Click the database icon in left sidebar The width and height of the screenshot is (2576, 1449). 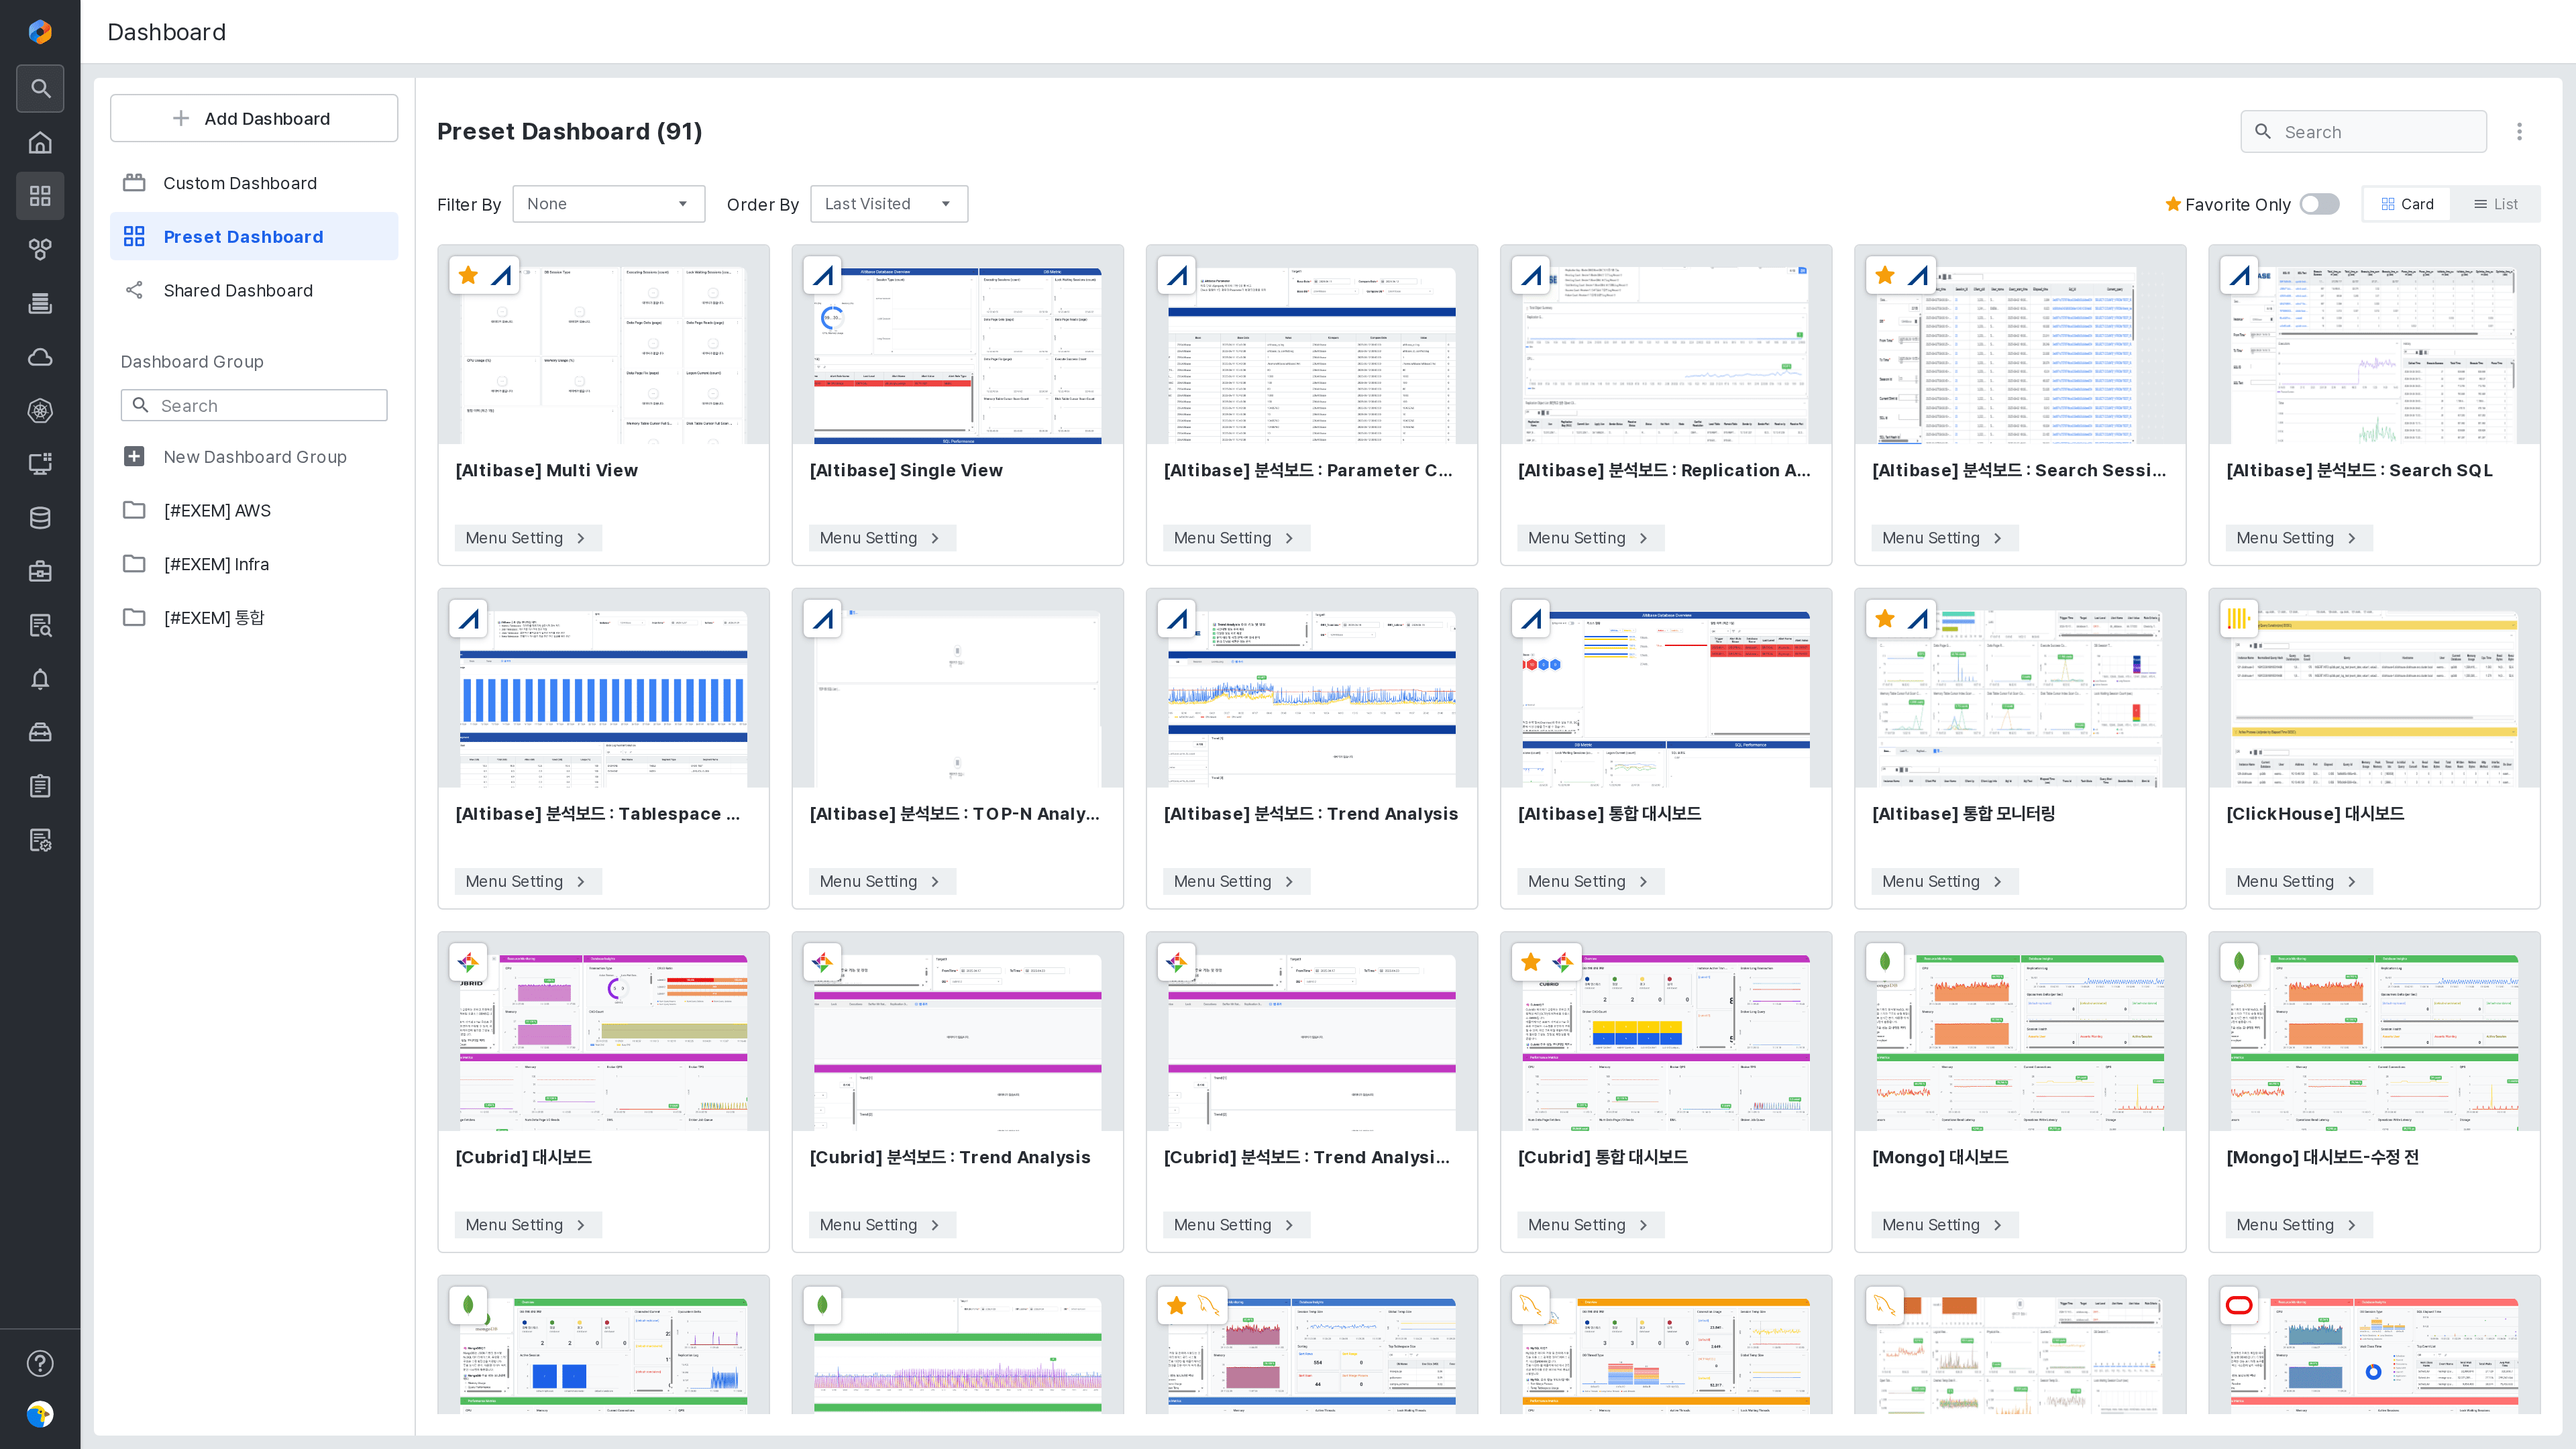tap(40, 518)
